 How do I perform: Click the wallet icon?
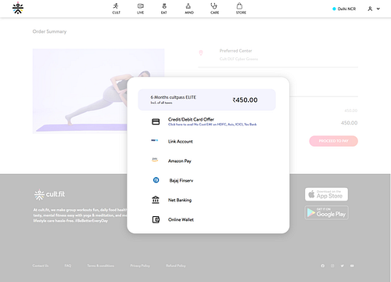(x=156, y=219)
